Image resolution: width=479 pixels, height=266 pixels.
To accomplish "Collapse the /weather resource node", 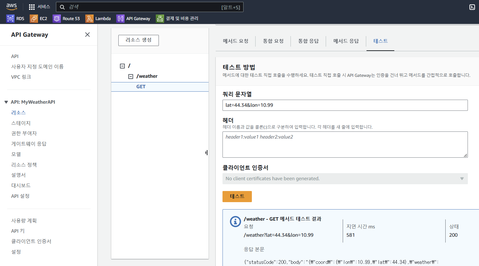I will pyautogui.click(x=131, y=77).
